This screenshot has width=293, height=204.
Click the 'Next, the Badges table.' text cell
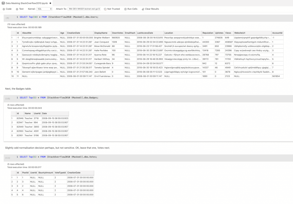(x=18, y=89)
